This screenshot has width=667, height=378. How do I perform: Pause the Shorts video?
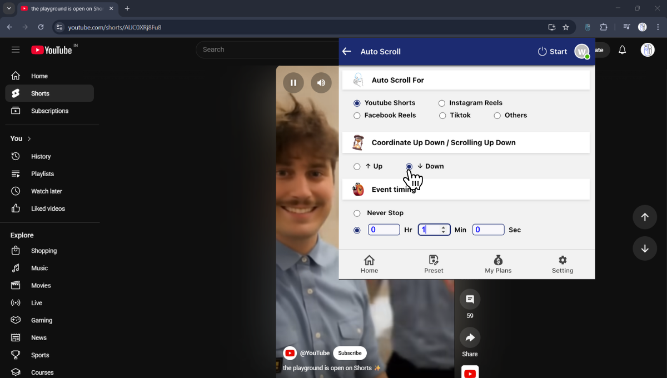coord(293,83)
